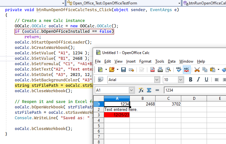This screenshot has height=144, width=226.
Task: Click 'bStartOpenOfficeLoader' in code editor
Action: (x=58, y=42)
